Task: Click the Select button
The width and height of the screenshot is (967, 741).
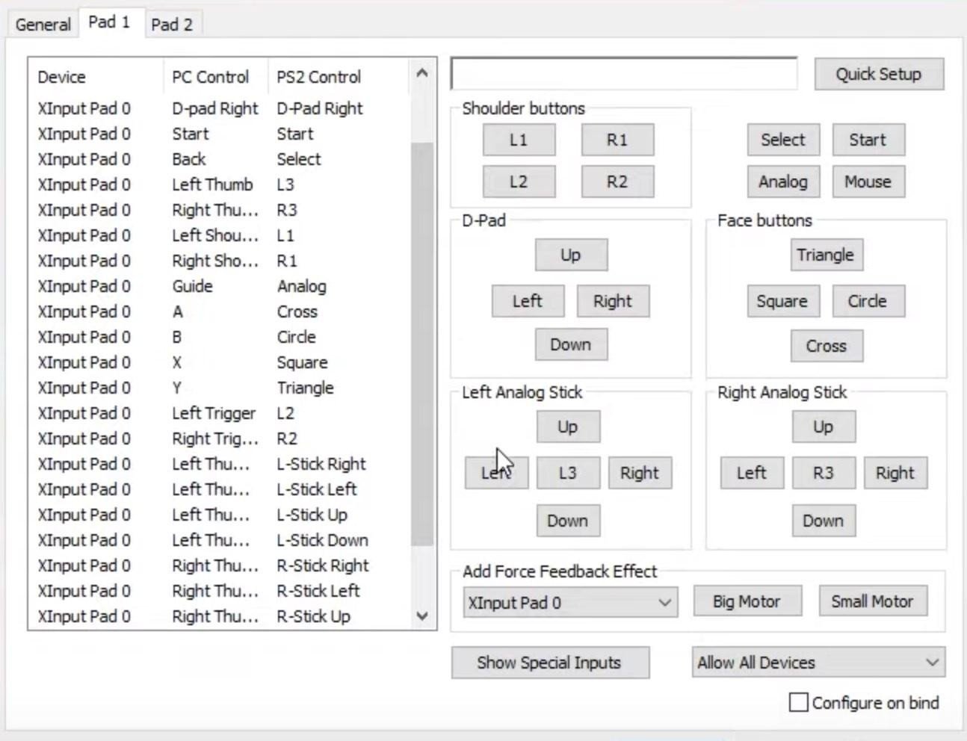Action: pyautogui.click(x=783, y=140)
